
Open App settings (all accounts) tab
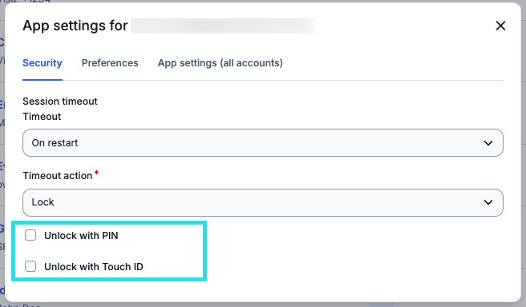point(221,63)
